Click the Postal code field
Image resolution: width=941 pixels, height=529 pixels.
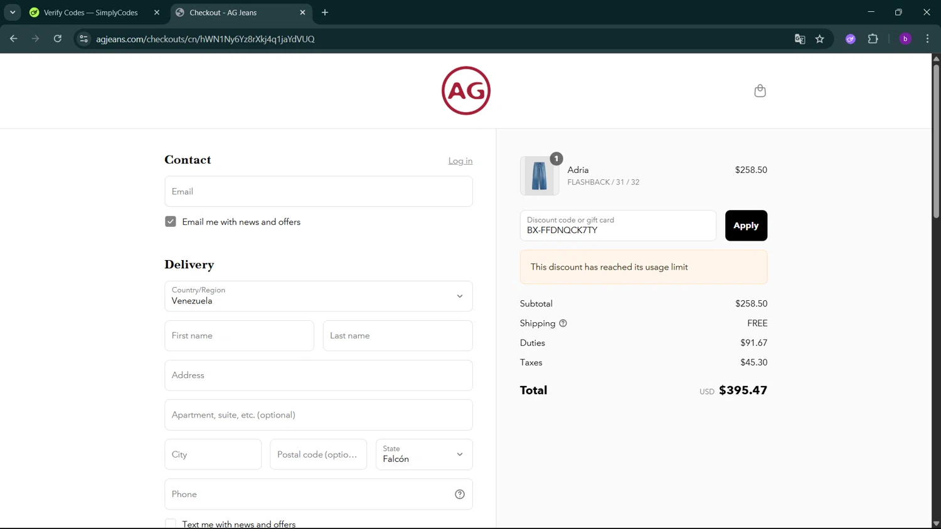(319, 454)
